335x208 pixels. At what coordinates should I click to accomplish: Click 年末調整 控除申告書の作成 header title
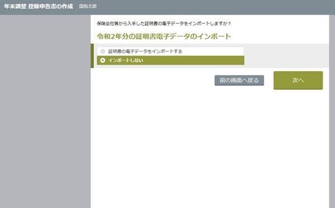(39, 6)
